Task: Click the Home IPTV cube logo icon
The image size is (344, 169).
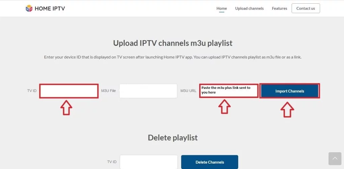Action: click(x=29, y=8)
